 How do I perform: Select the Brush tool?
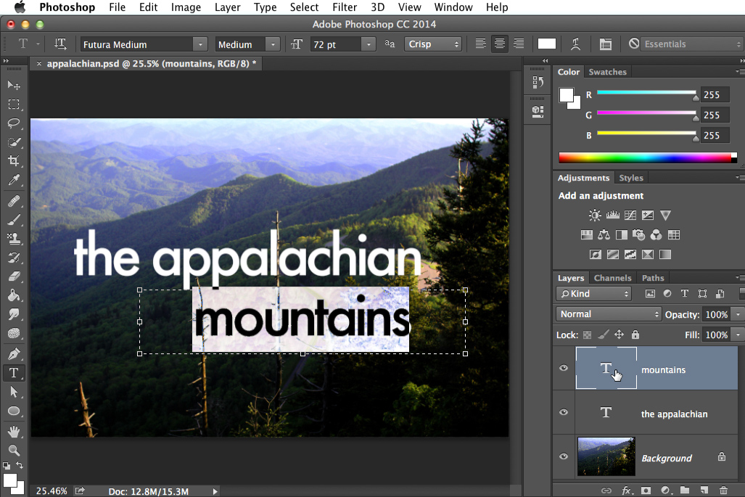coord(13,218)
